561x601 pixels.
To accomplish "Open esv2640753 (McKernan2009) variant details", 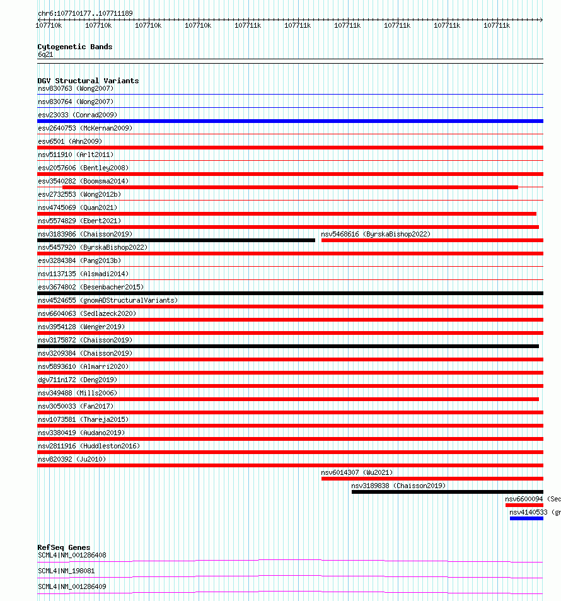I will [85, 128].
